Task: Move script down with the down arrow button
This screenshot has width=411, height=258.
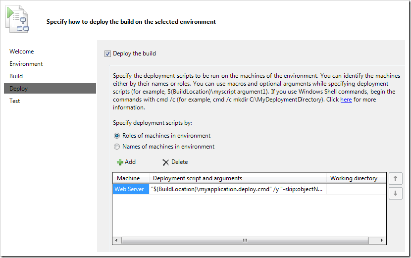Action: (396, 194)
